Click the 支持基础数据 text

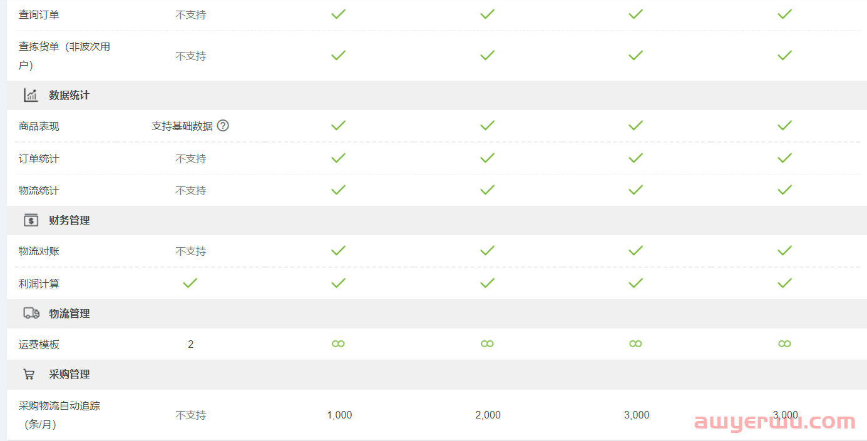pos(182,126)
